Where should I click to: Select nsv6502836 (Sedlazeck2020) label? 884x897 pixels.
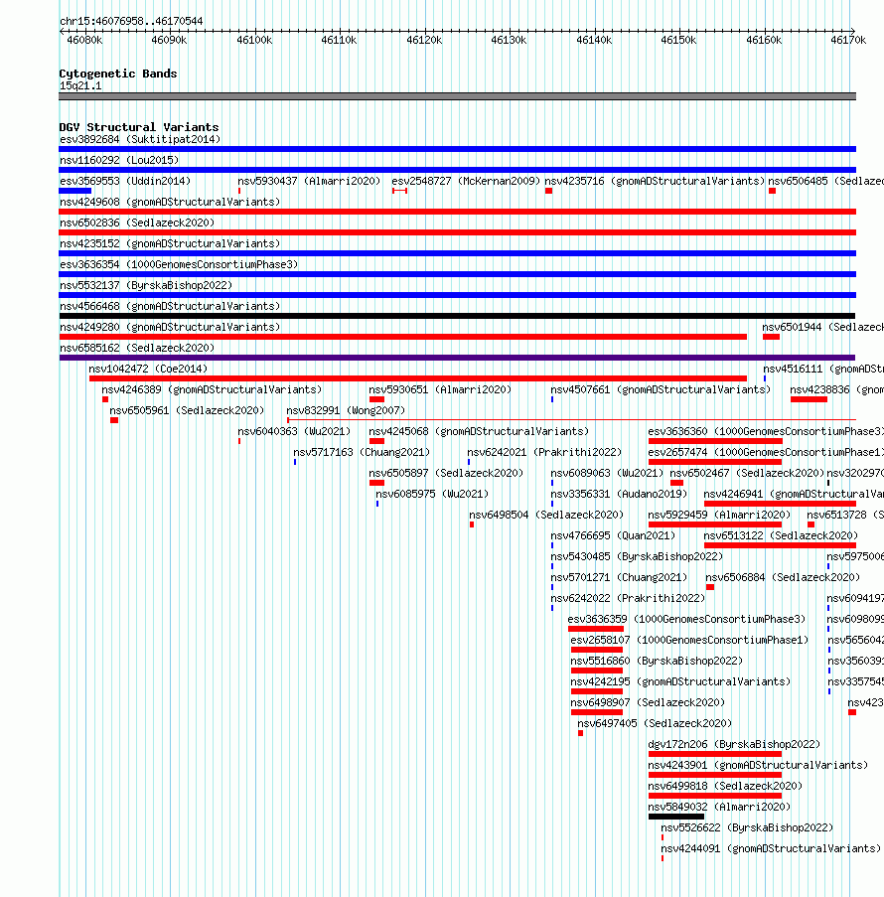(x=137, y=224)
